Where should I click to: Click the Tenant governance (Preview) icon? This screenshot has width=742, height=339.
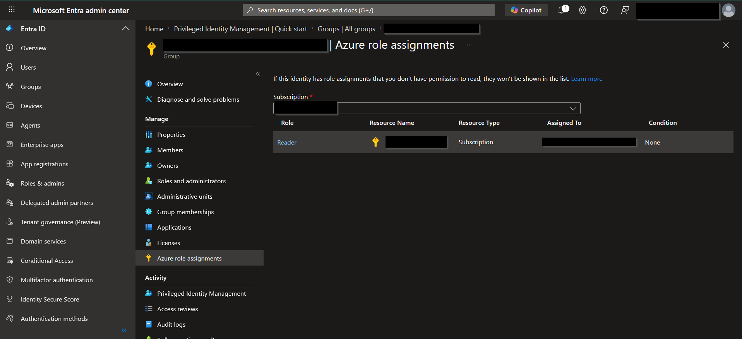(x=10, y=221)
